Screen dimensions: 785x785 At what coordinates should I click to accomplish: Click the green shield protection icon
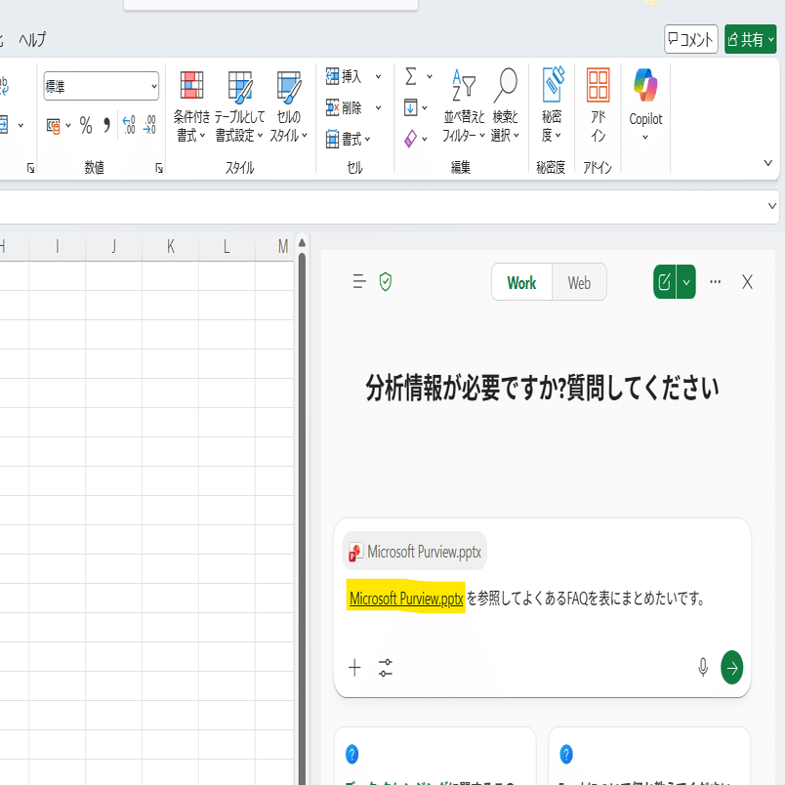click(x=386, y=282)
